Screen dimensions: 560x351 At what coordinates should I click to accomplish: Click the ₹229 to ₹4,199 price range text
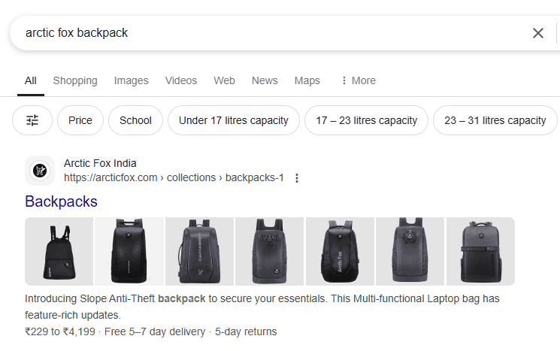pos(60,331)
